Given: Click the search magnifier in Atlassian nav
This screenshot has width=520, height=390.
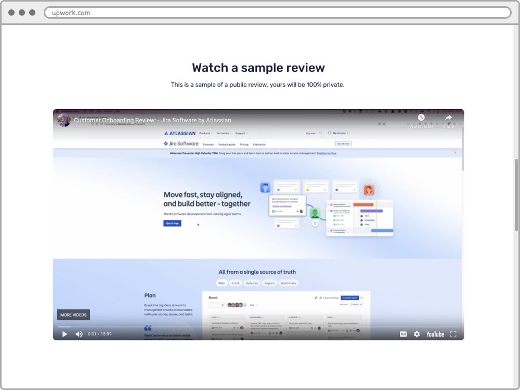Looking at the screenshot, I should pyautogui.click(x=321, y=133).
